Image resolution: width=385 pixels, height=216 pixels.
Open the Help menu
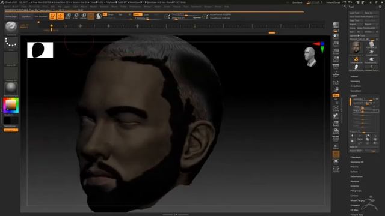click(x=227, y=7)
